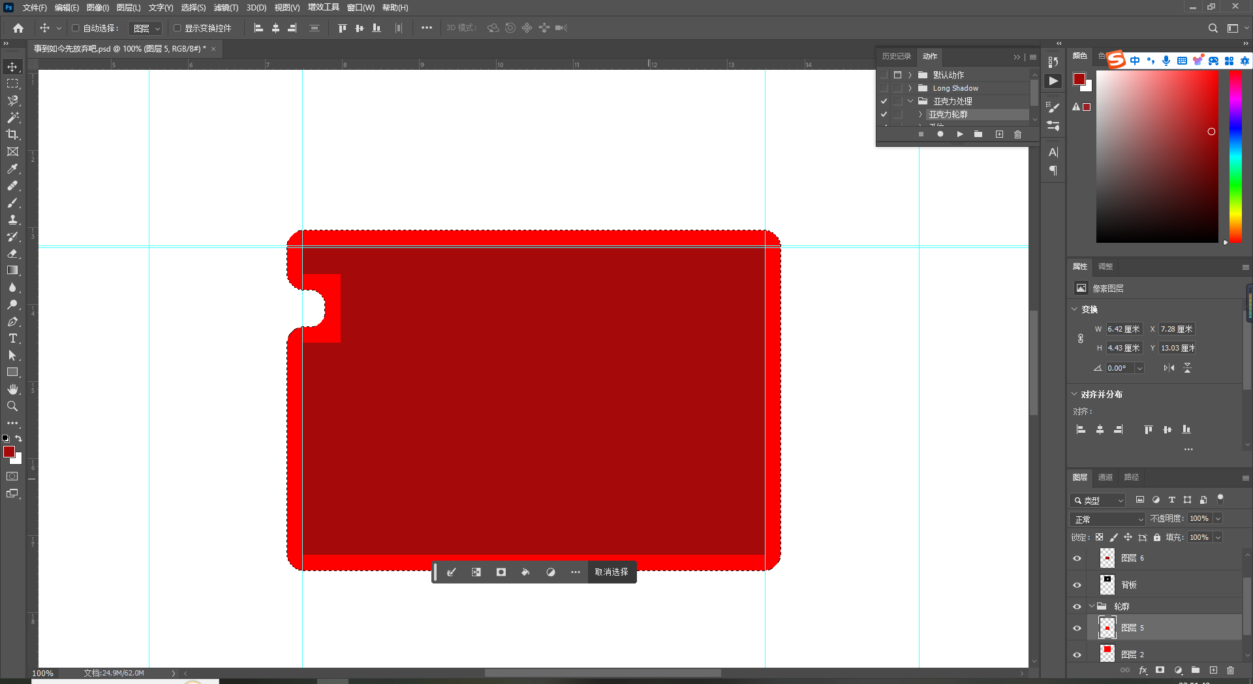Screen dimensions: 1253x684
Task: Collapse the 亚克力处理 action set
Action: [x=910, y=101]
